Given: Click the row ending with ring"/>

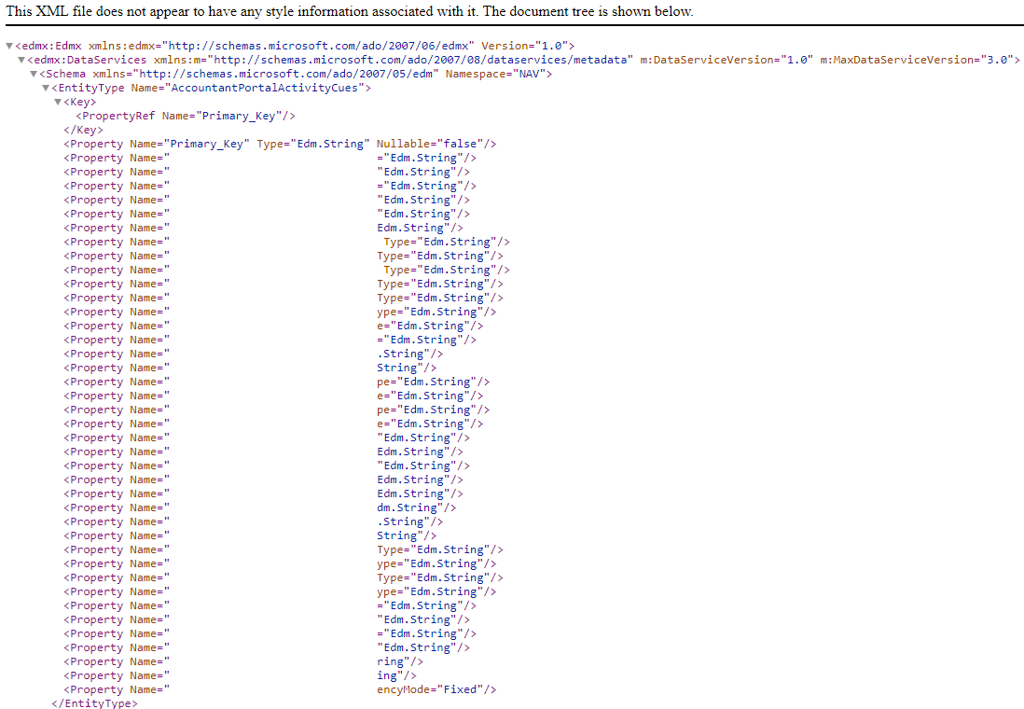Looking at the screenshot, I should coord(242,661).
